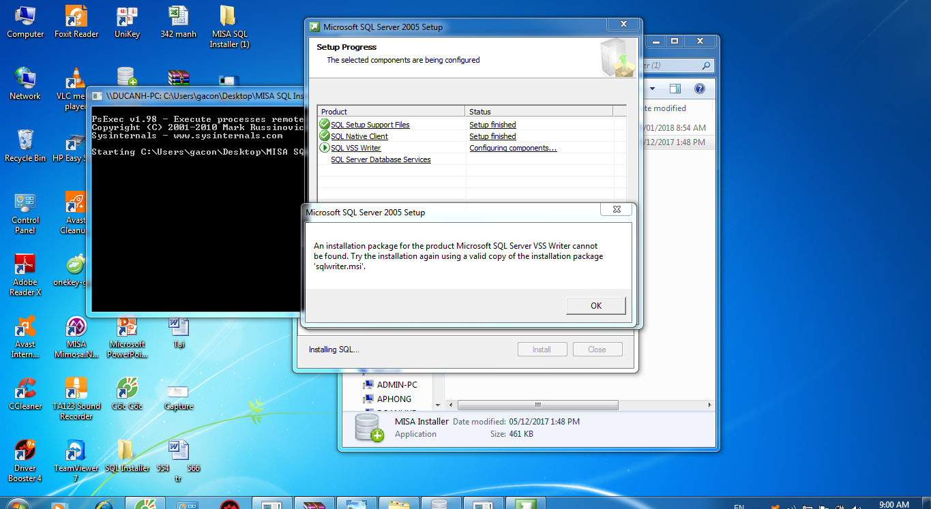The image size is (931, 509).
Task: Select the '342 manh' Excel file icon
Action: coord(178,22)
